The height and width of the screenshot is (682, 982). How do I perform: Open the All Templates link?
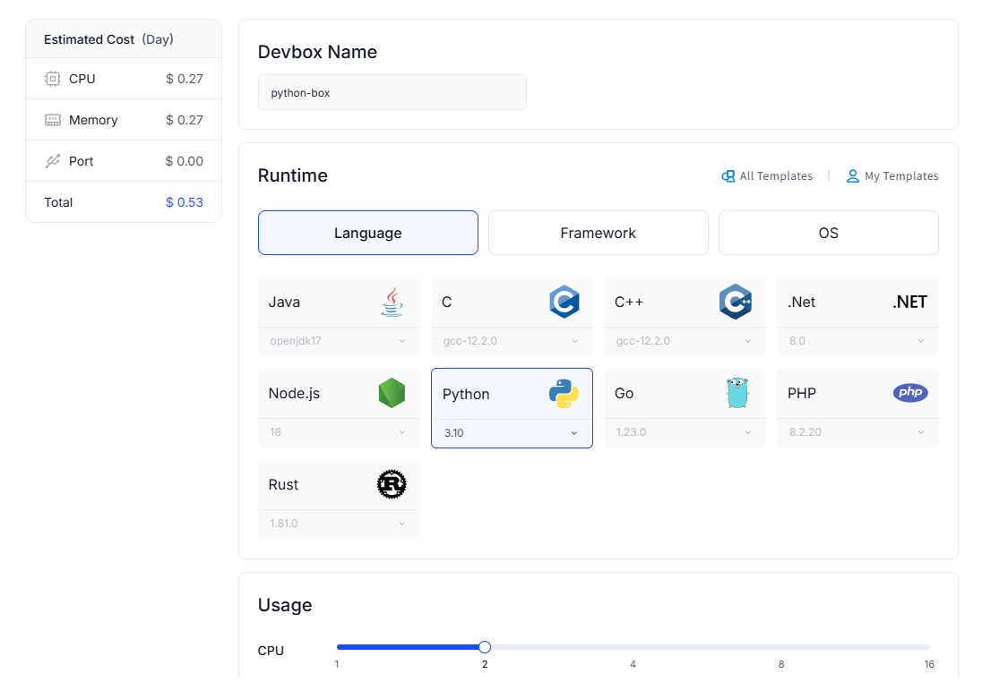pos(767,175)
